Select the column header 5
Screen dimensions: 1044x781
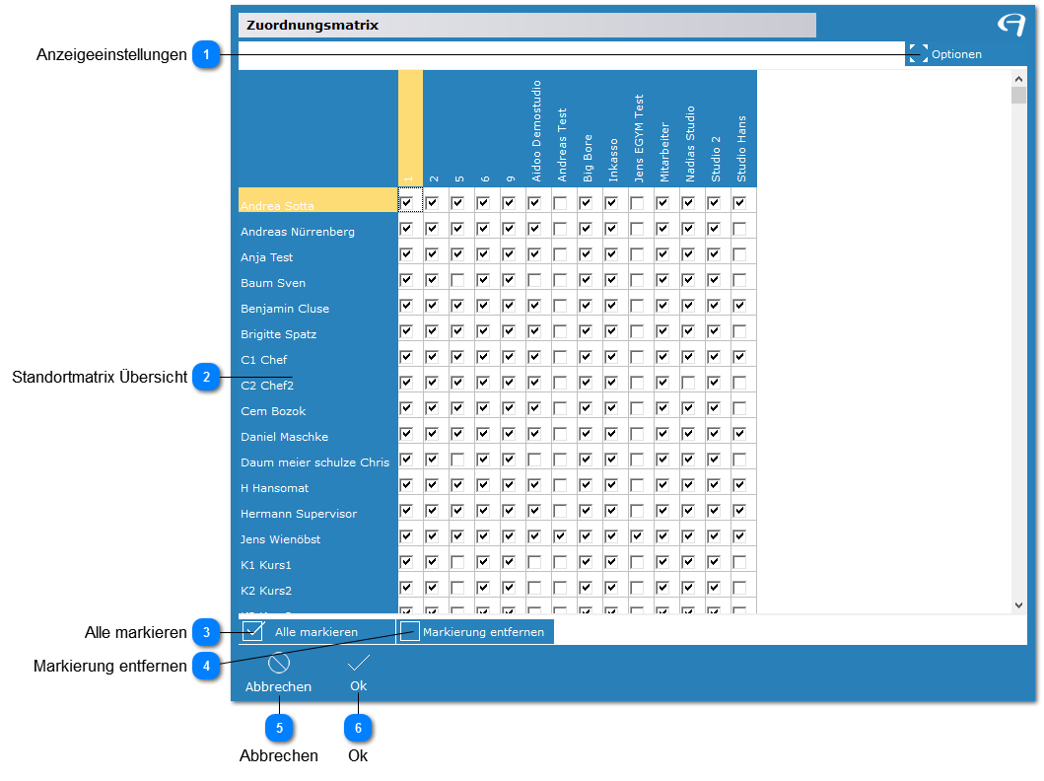(x=459, y=178)
